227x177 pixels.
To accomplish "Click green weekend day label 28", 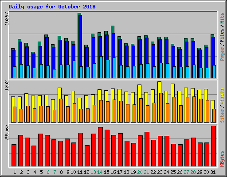I will tap(193, 172).
